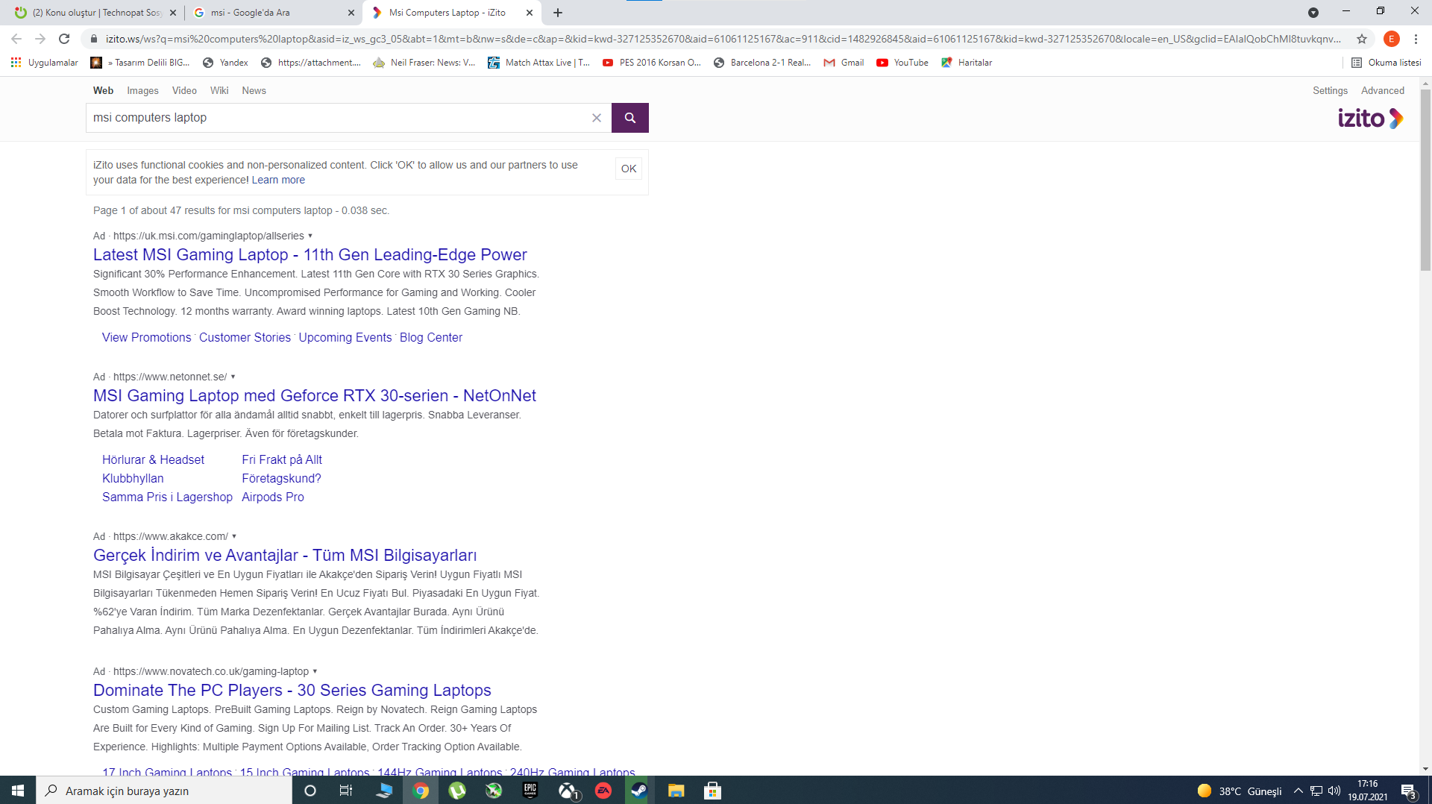Reload the page using the refresh icon
This screenshot has width=1432, height=804.
pos(64,39)
